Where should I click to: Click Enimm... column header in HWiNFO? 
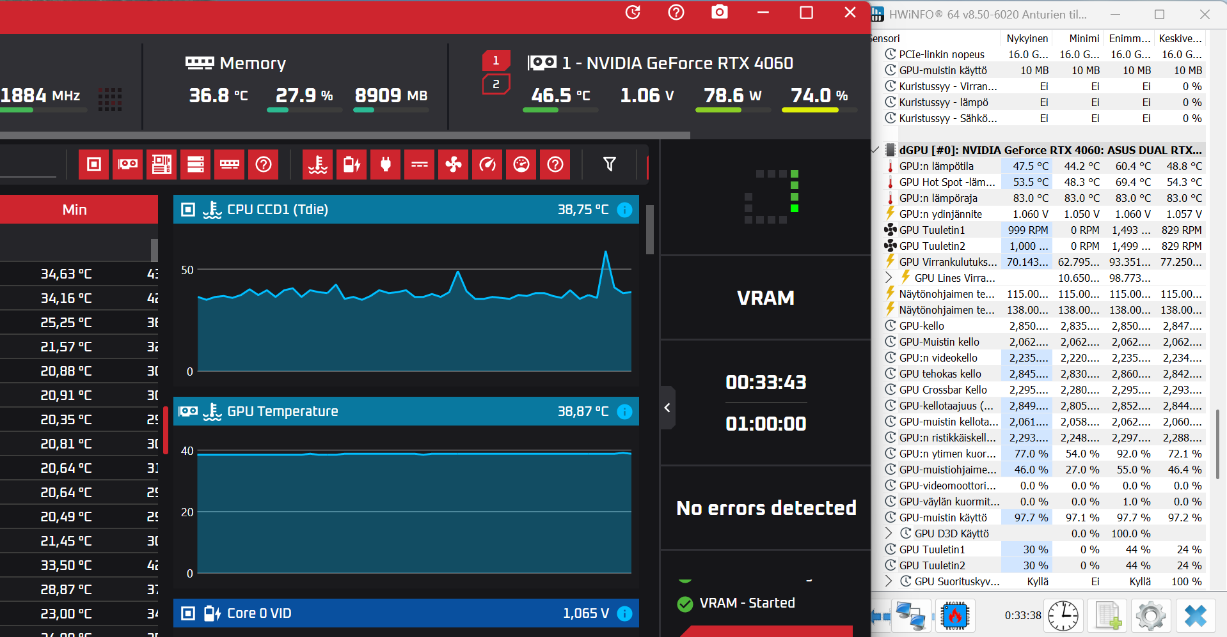point(1130,38)
